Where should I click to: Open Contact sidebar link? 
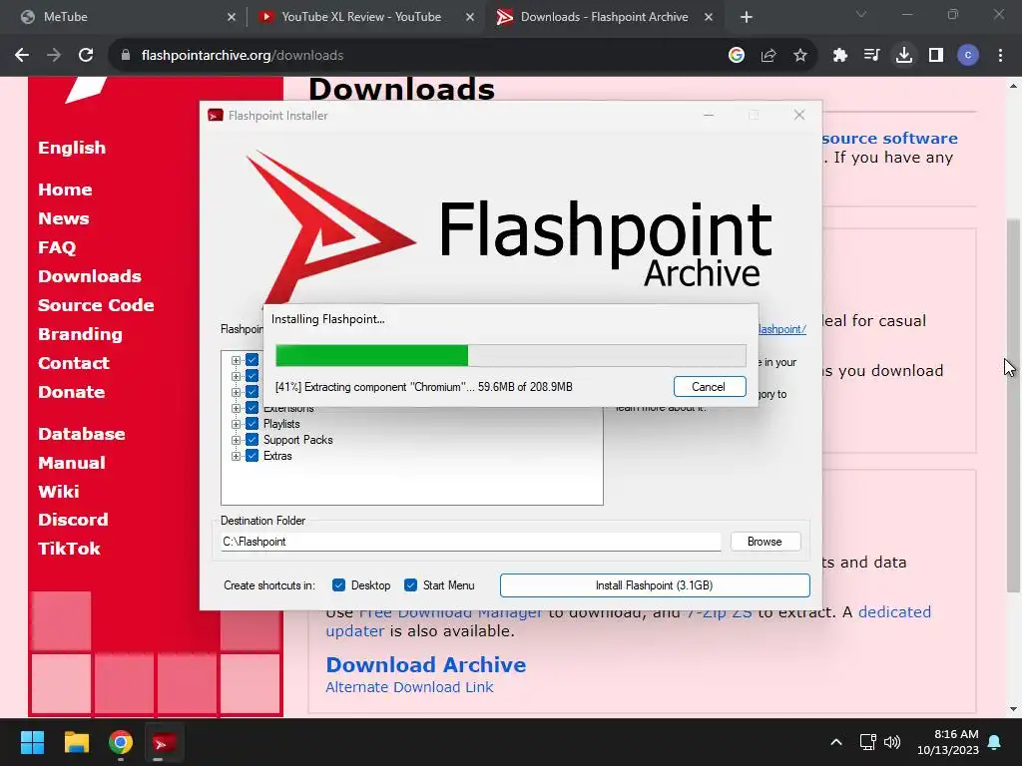[74, 363]
